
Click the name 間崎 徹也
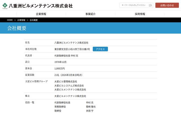click(x=91, y=107)
